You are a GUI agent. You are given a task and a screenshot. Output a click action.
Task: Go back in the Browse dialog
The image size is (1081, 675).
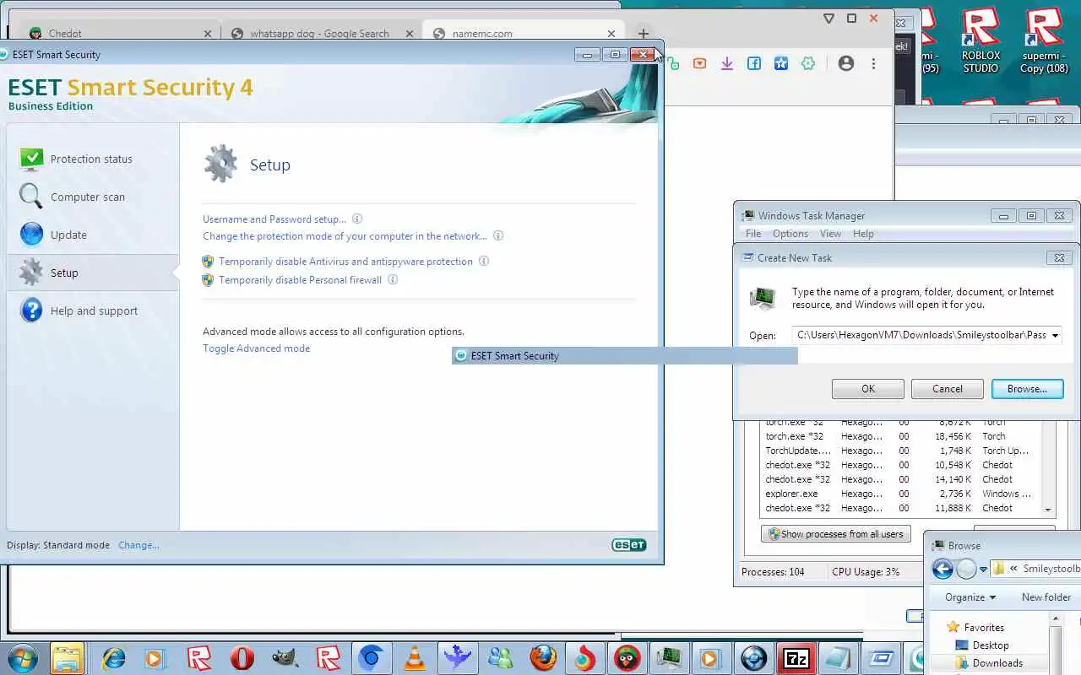click(942, 569)
